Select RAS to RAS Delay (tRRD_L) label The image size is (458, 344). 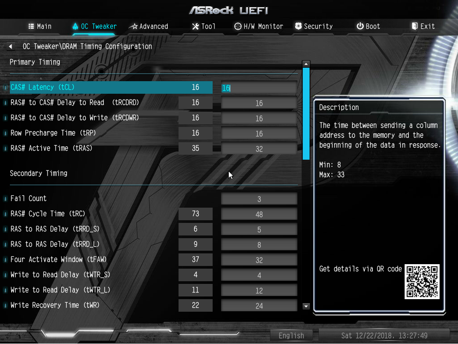click(55, 244)
